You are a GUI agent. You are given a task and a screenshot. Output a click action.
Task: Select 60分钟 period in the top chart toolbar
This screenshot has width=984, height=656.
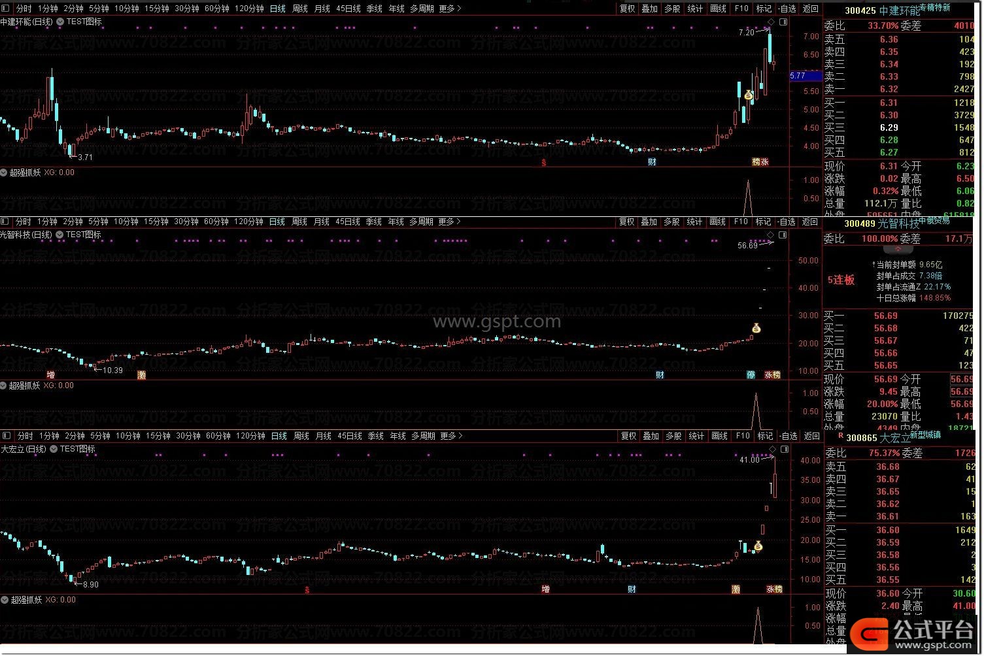(x=216, y=8)
